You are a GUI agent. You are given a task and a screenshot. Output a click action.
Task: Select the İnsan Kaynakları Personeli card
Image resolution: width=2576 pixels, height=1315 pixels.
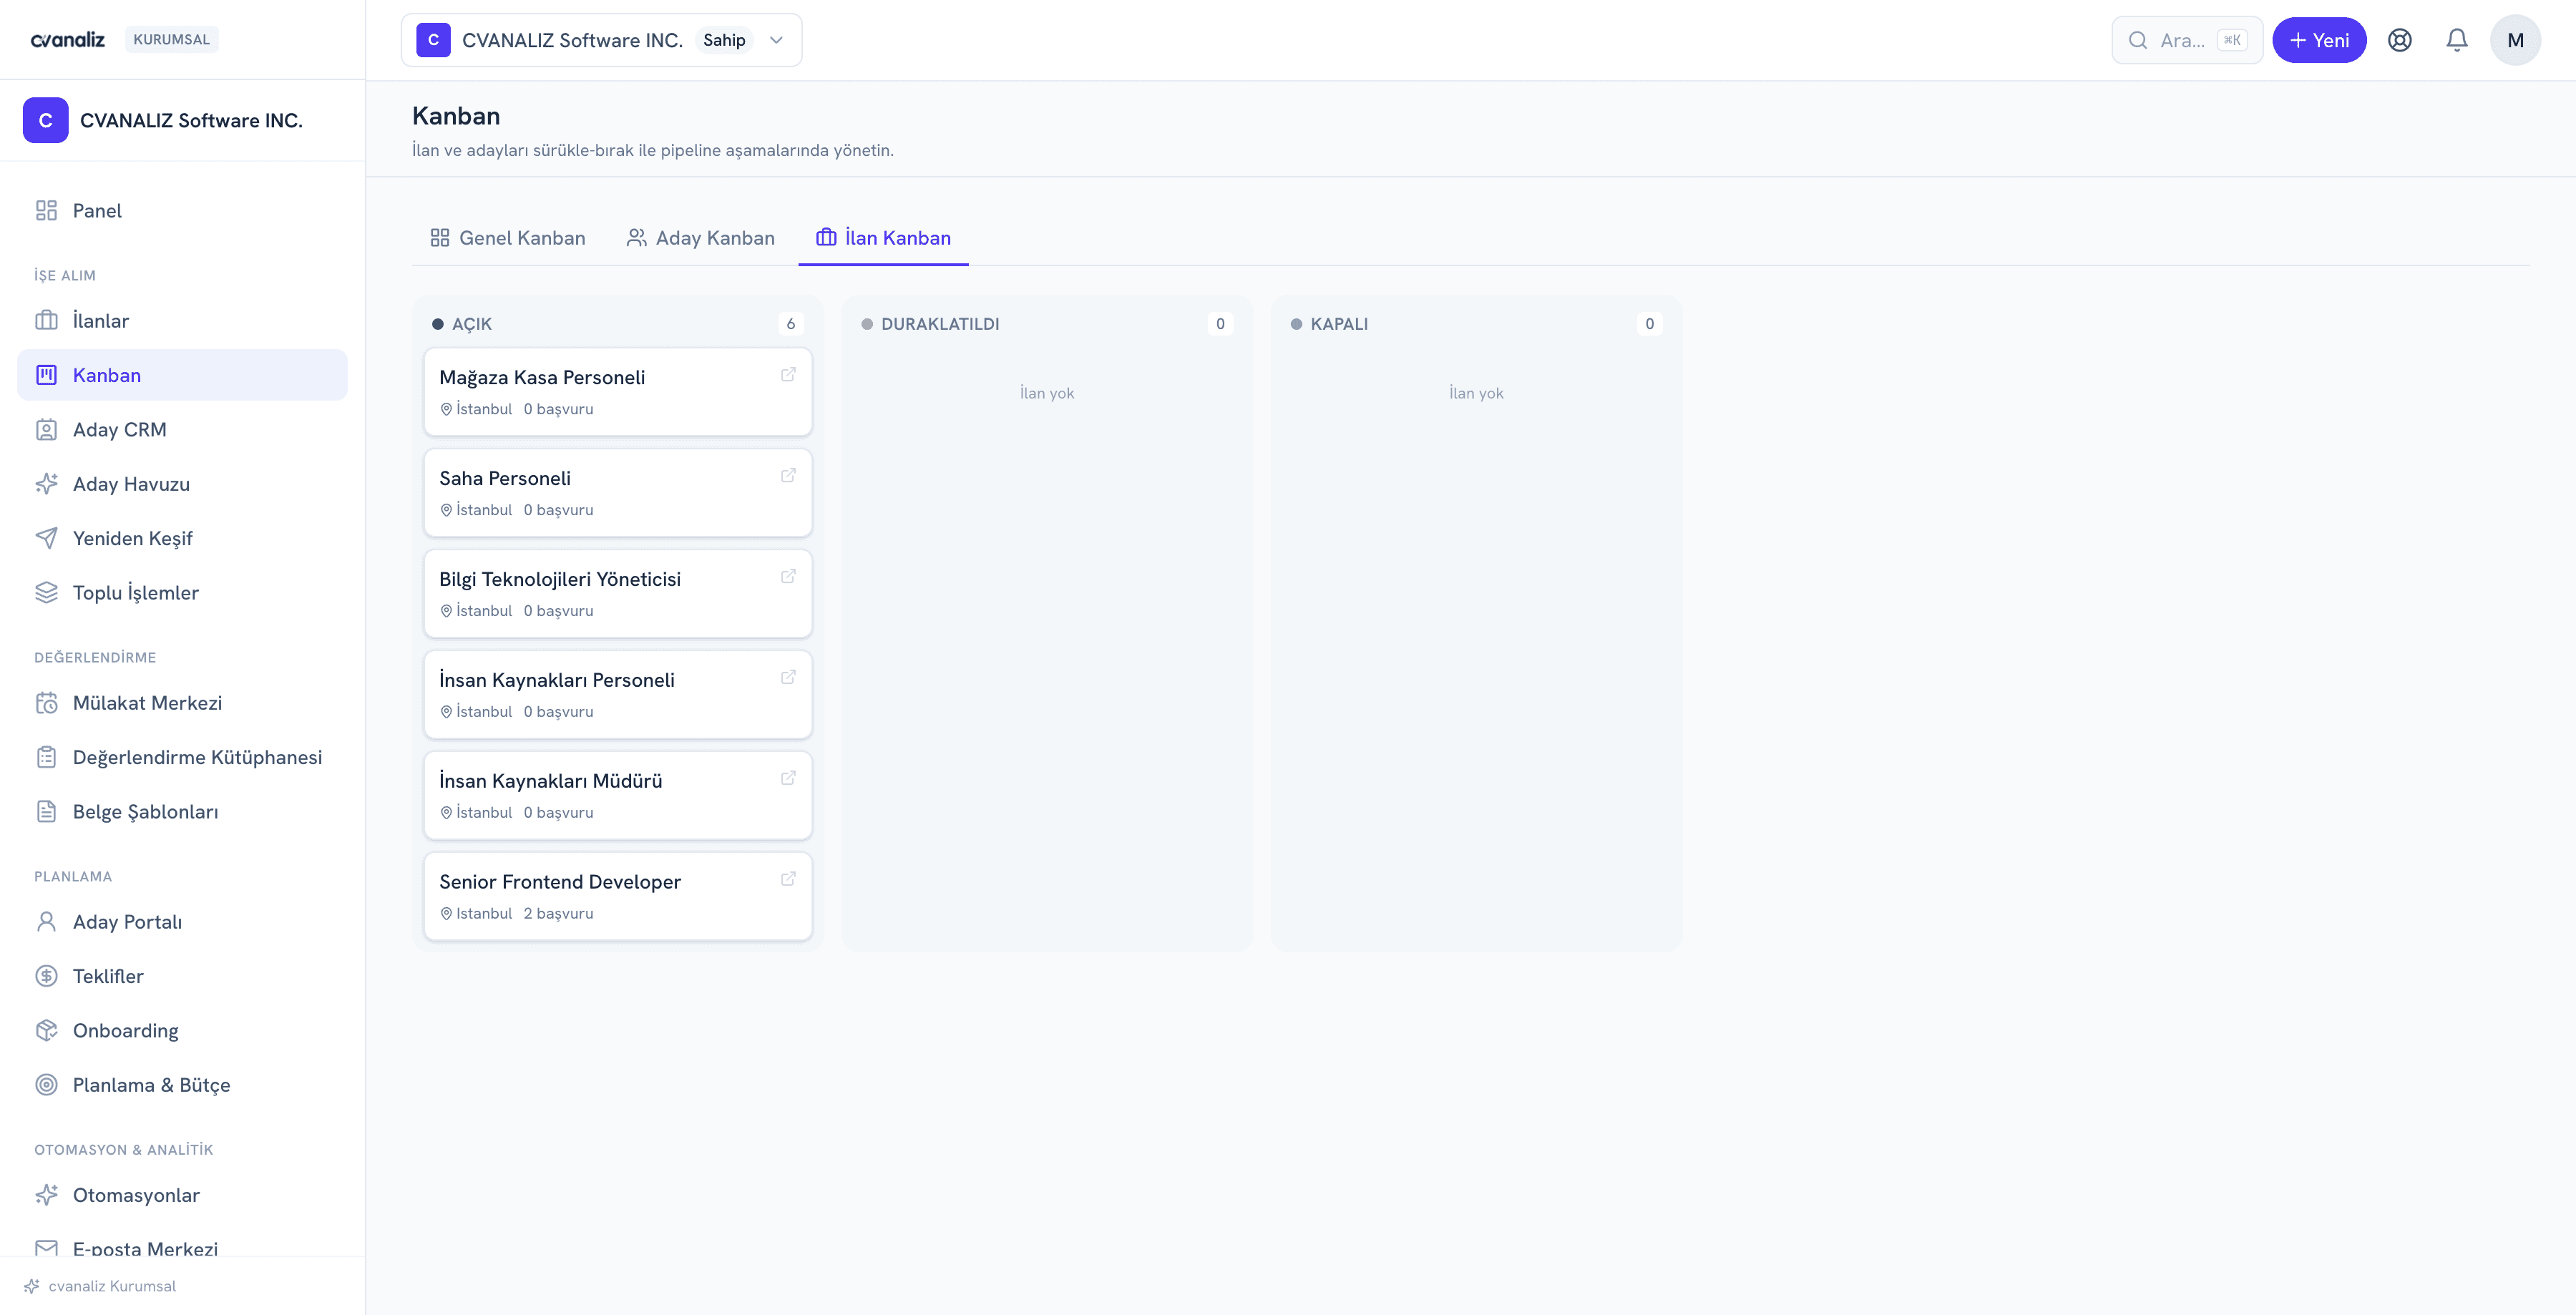(x=618, y=695)
